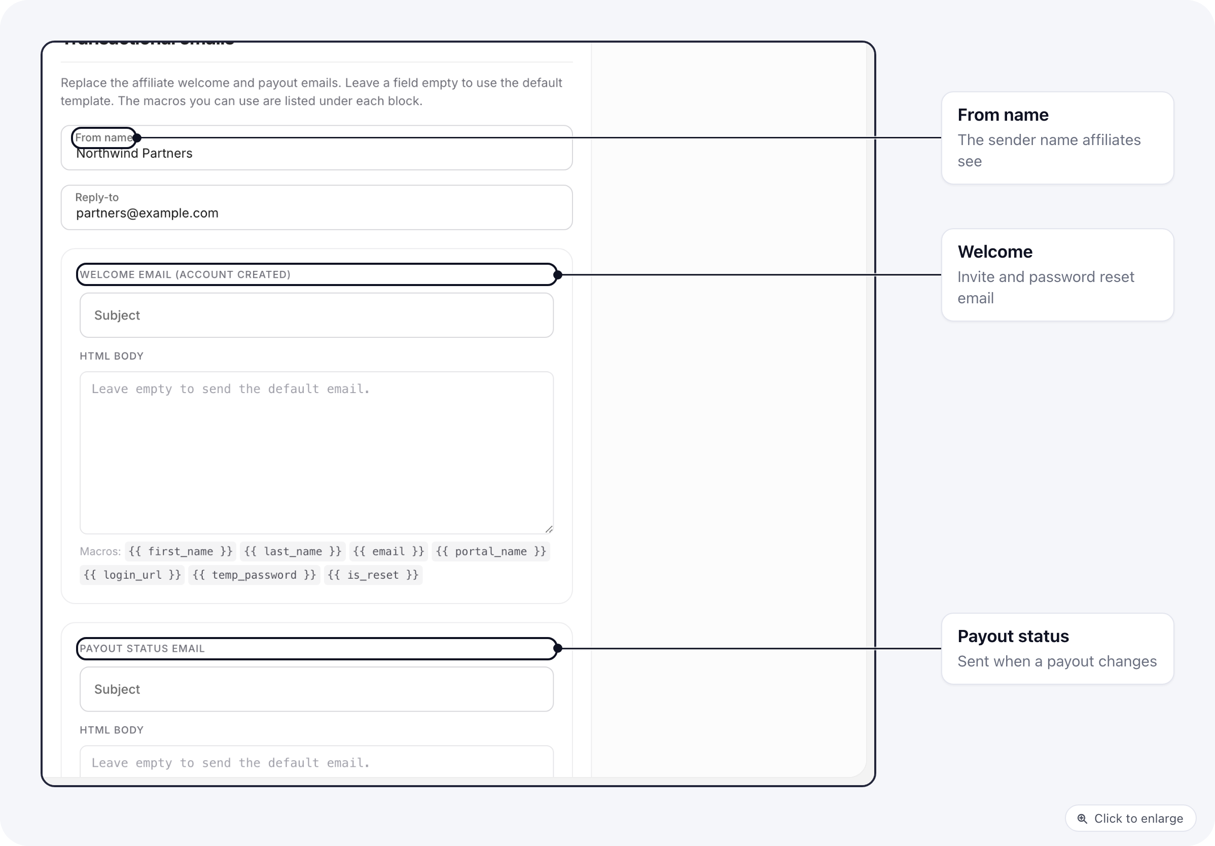Screen dimensions: 1215x846
Task: Click the {{ first_name }} macro chip
Action: pyautogui.click(x=181, y=551)
